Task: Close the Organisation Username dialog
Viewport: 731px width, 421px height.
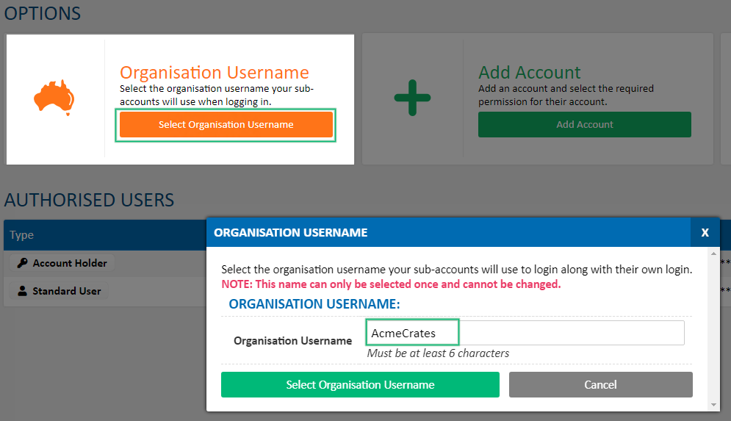Action: point(705,232)
